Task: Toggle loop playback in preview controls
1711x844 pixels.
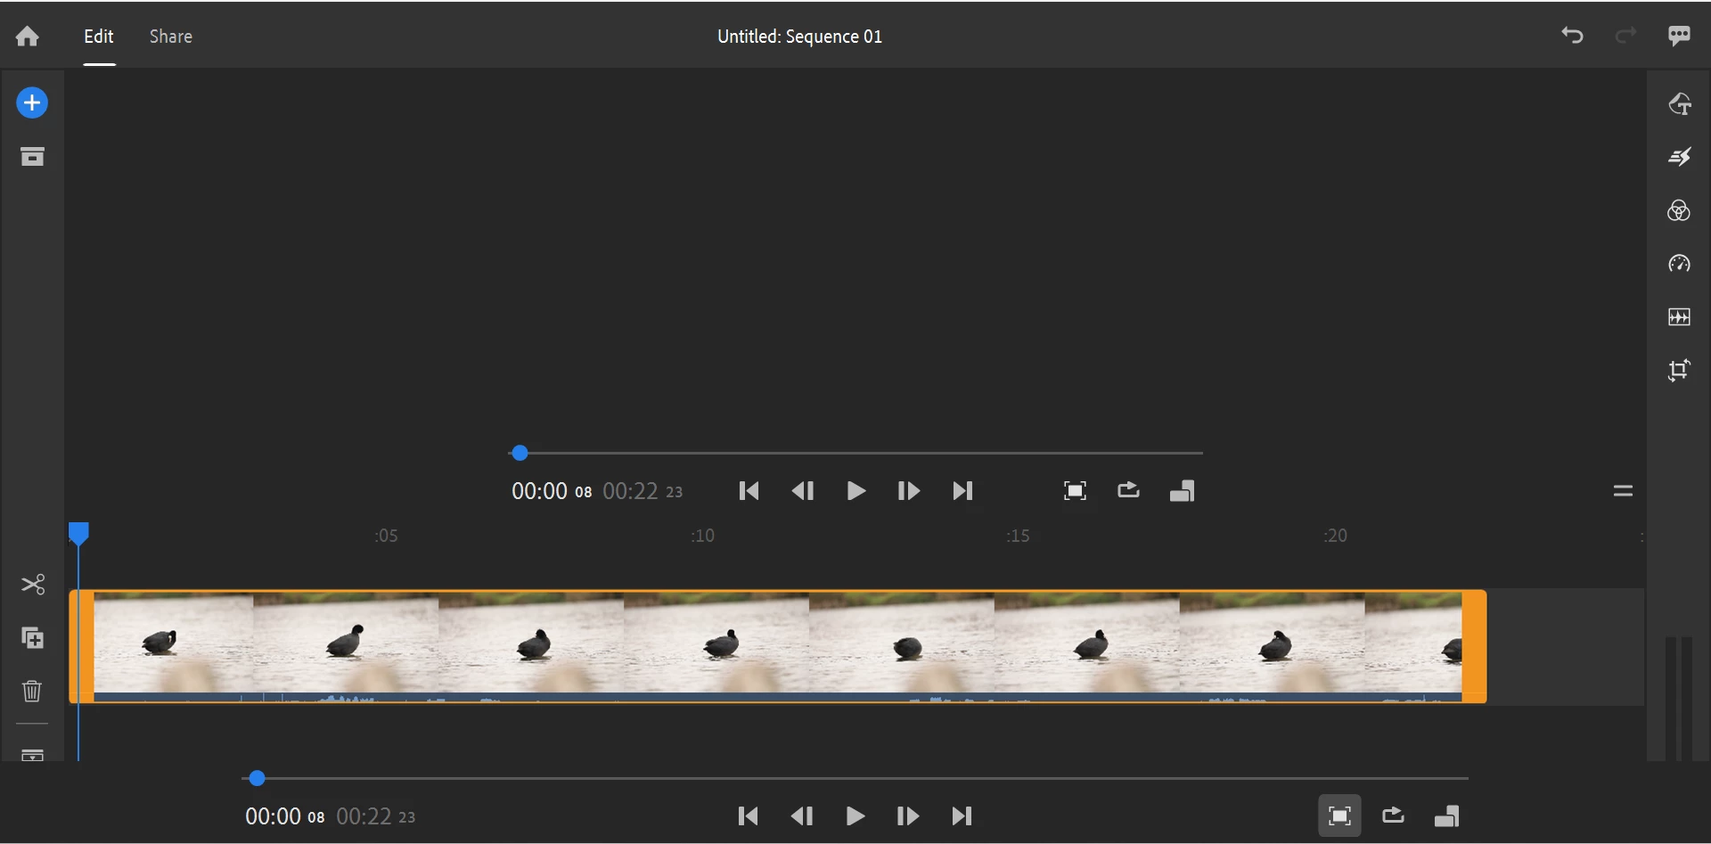Action: pyautogui.click(x=1128, y=490)
